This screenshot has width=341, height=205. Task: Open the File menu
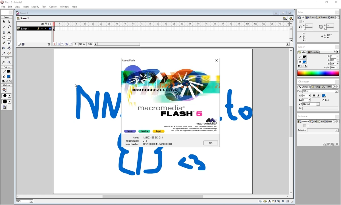tap(3, 7)
